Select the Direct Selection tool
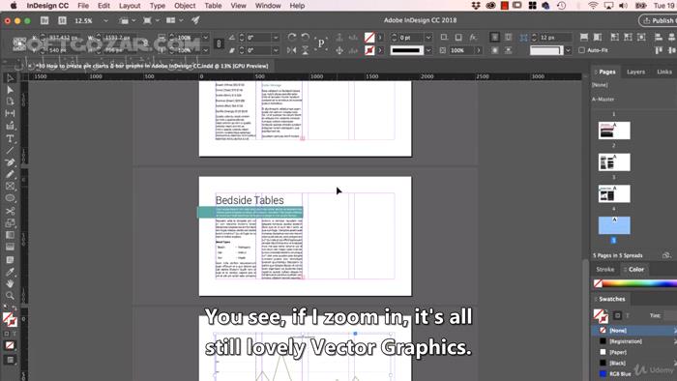The width and height of the screenshot is (677, 381). 10,90
